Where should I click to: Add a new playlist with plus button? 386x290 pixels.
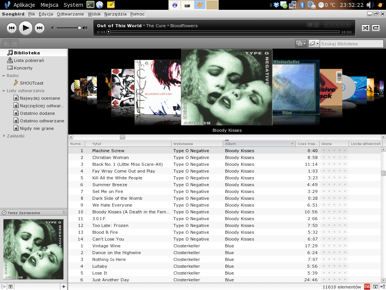pos(63,287)
